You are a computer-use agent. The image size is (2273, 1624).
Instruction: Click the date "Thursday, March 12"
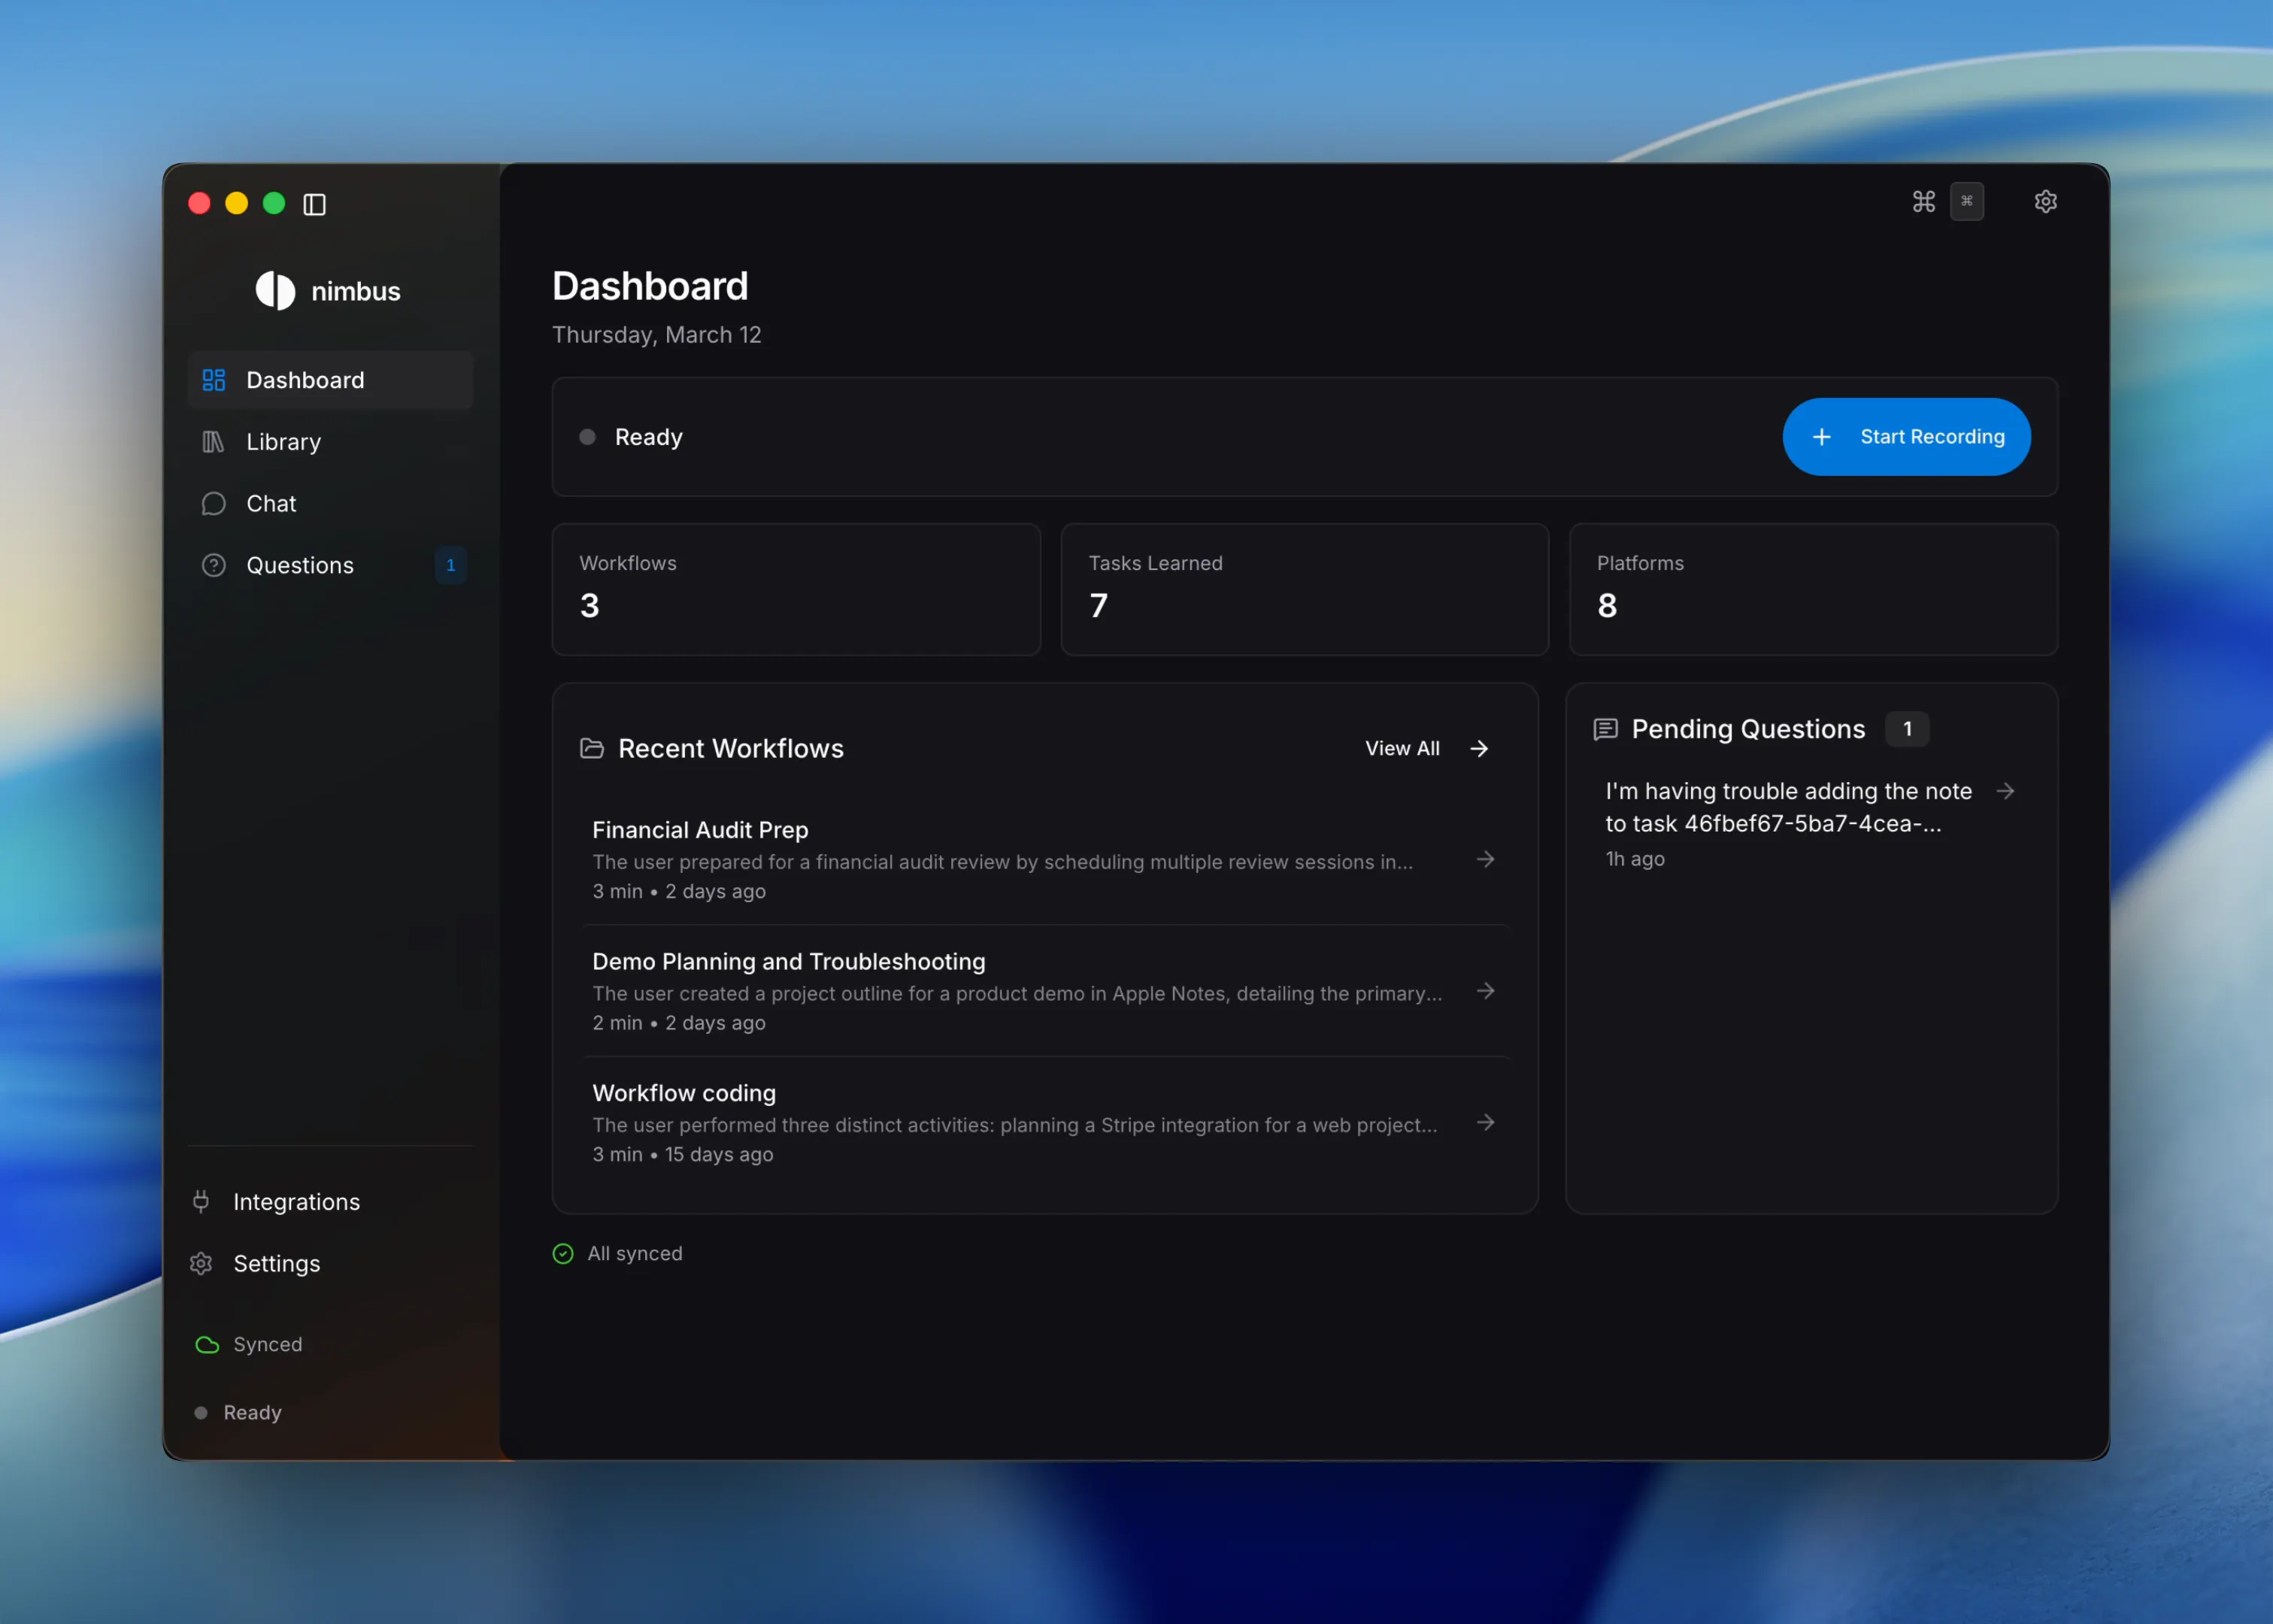(x=657, y=335)
